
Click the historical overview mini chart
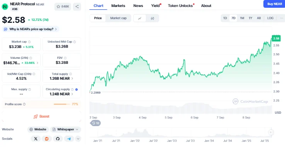tap(181, 133)
